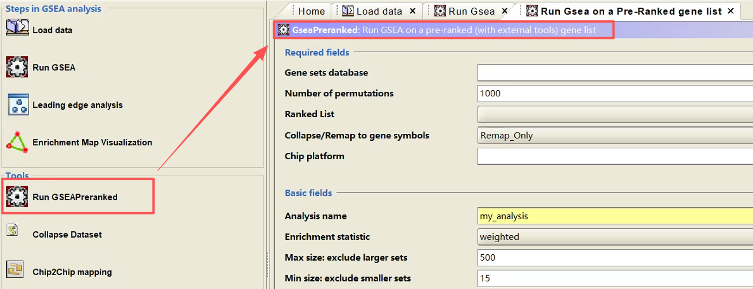This screenshot has width=753, height=289.
Task: Close the Pre-Ranked gene list tab
Action: coord(731,11)
